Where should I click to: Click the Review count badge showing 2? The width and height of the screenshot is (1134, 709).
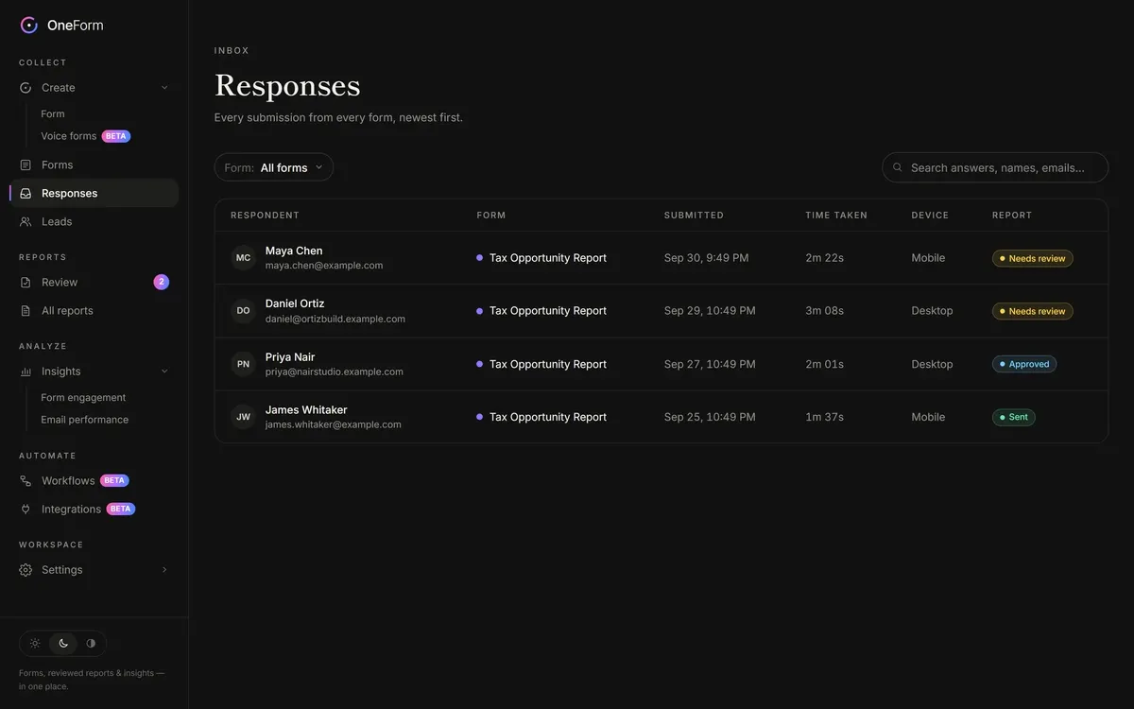pyautogui.click(x=162, y=282)
